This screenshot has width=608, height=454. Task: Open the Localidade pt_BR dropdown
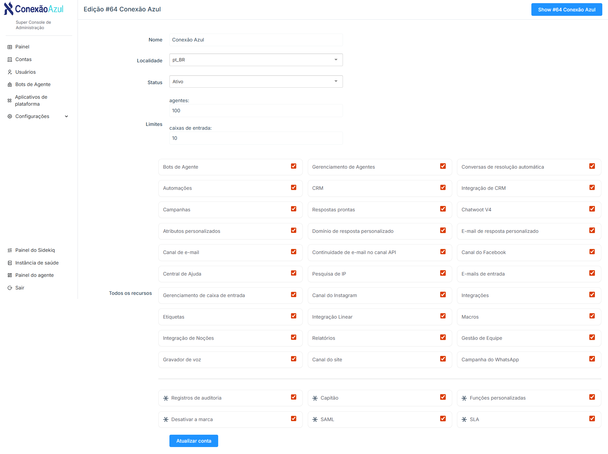[256, 60]
